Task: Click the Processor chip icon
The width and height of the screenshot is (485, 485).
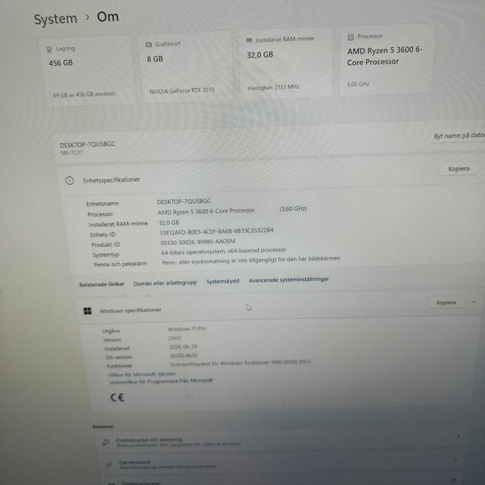Action: click(x=351, y=37)
